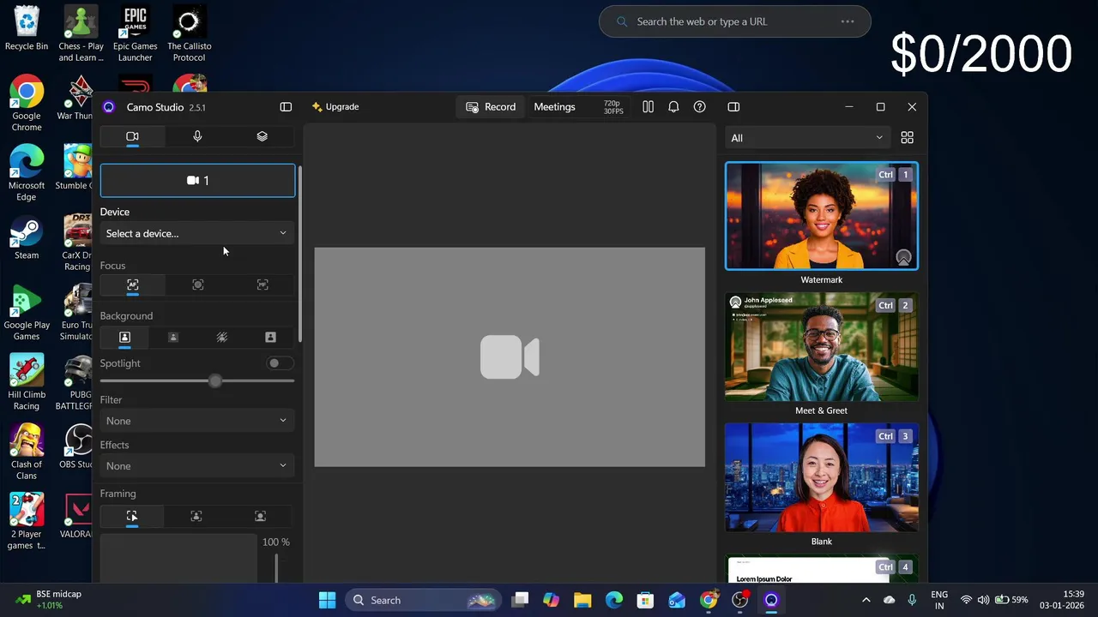The height and width of the screenshot is (617, 1098).
Task: Open the help question mark icon
Action: pyautogui.click(x=700, y=107)
